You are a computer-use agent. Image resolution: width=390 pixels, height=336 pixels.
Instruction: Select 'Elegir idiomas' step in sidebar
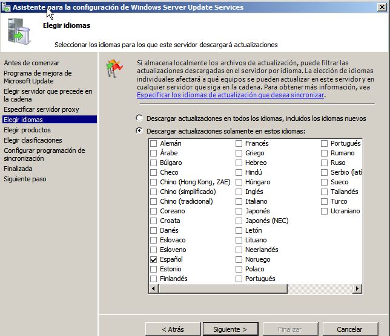tap(50, 120)
